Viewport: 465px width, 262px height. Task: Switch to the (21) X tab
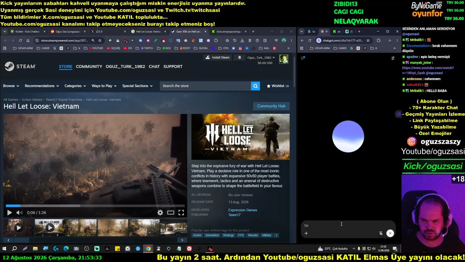108,32
